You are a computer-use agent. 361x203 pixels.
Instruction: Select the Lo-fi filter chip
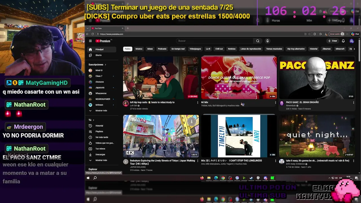[x=208, y=49]
